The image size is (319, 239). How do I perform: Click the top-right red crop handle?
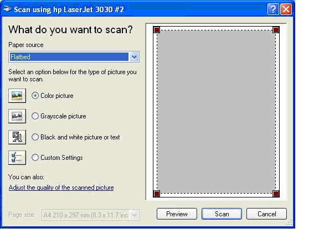click(276, 30)
